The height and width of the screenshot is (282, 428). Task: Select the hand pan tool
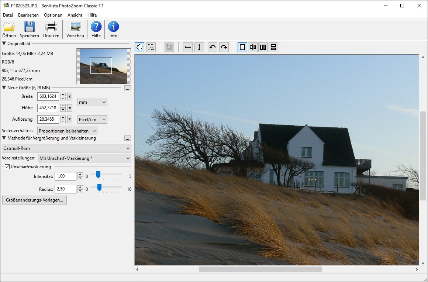tap(139, 47)
